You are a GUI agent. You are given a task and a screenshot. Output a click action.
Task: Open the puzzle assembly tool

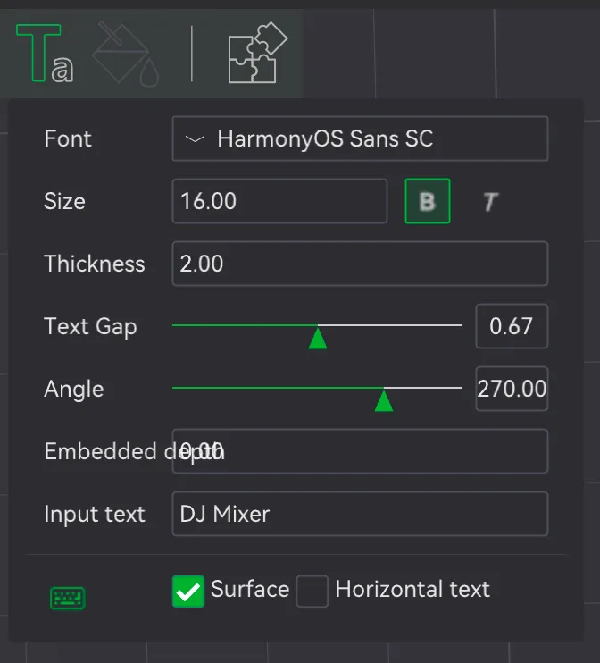(x=258, y=53)
